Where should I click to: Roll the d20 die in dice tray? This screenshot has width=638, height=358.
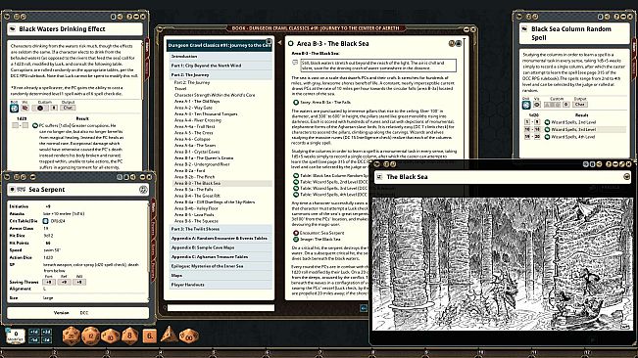coord(72,336)
